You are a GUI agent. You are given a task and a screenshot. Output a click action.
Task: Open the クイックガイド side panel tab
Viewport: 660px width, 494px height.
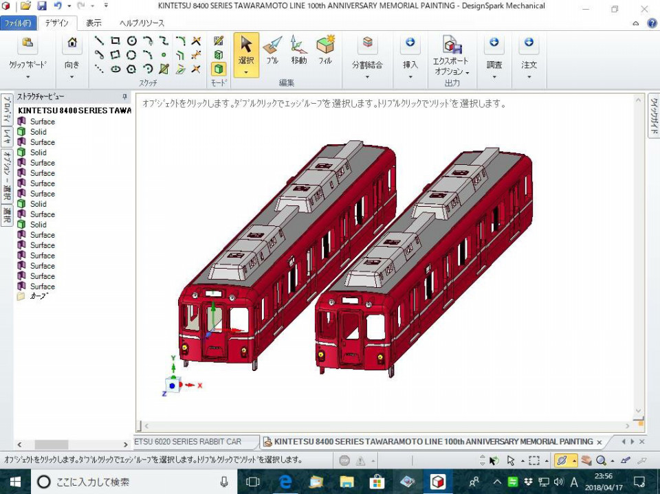pyautogui.click(x=654, y=116)
